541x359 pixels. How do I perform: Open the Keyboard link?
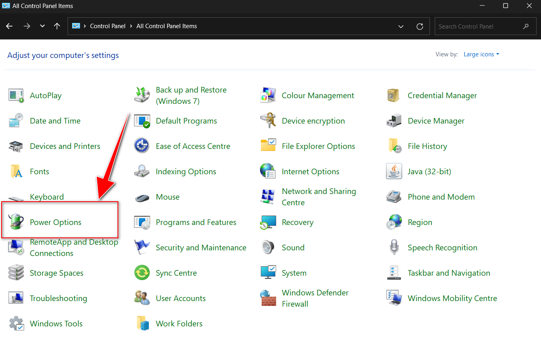(47, 197)
